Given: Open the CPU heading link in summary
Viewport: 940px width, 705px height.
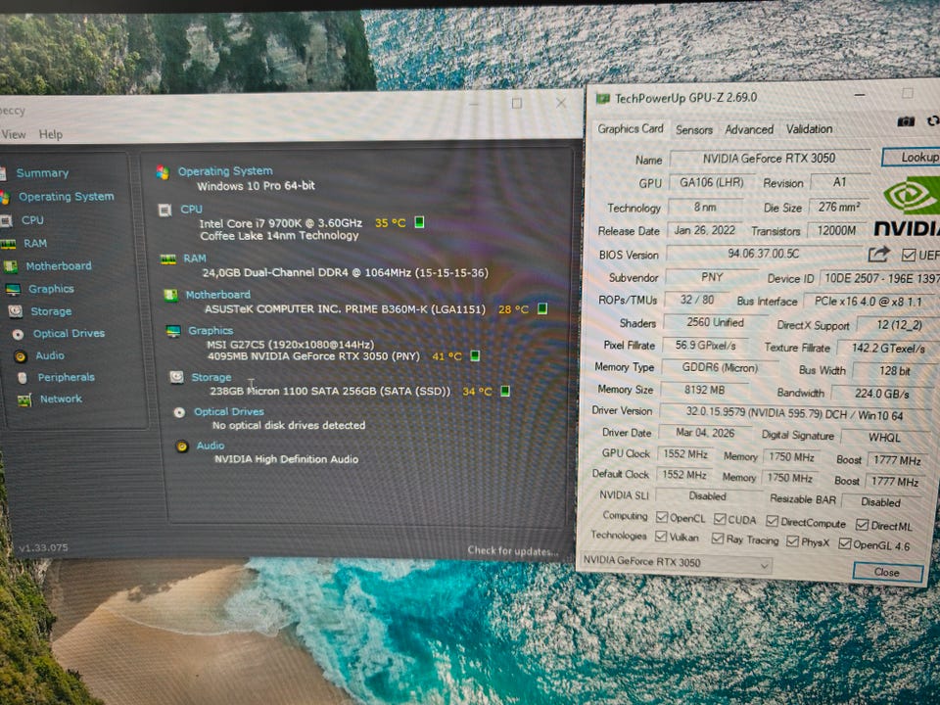Looking at the screenshot, I should 191,210.
